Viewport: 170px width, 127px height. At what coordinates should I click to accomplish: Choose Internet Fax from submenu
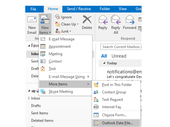point(116,107)
